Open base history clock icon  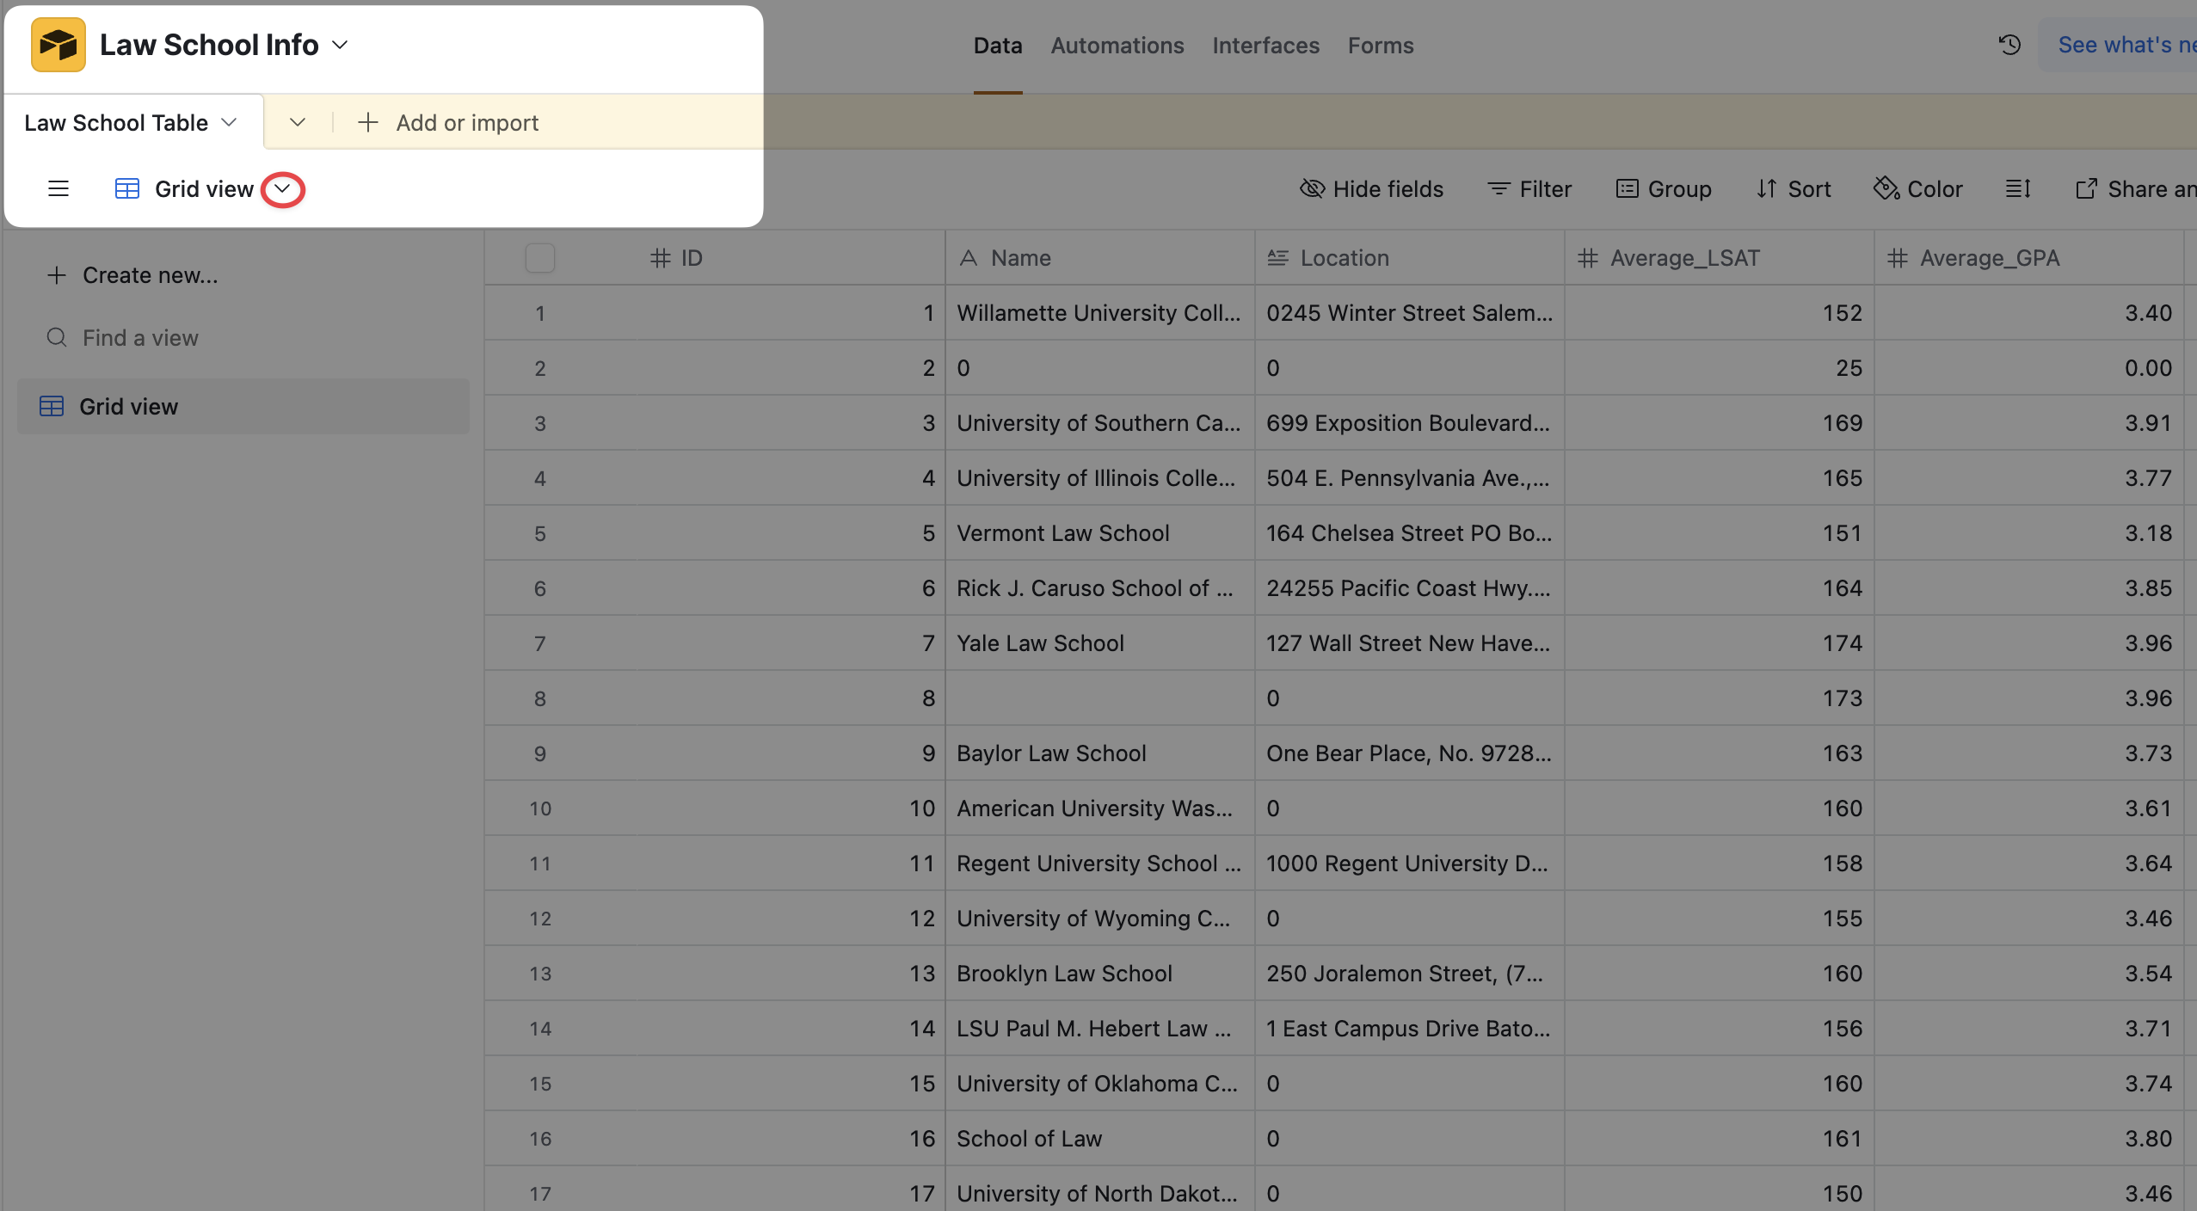coord(2009,45)
